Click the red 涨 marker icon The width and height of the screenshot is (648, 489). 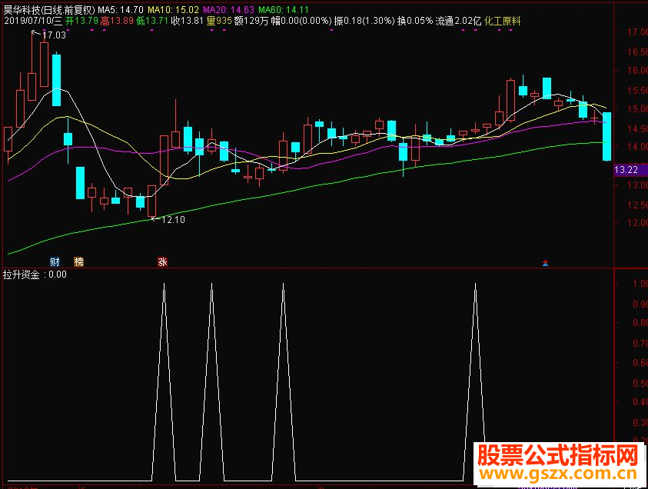162,261
